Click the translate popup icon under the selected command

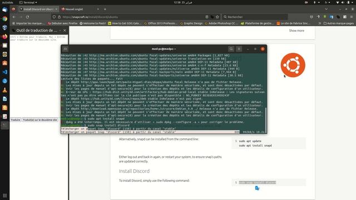click(257, 188)
